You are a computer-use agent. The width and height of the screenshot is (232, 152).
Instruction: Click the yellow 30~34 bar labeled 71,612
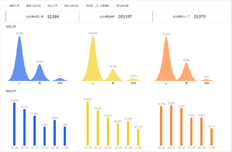108,131
